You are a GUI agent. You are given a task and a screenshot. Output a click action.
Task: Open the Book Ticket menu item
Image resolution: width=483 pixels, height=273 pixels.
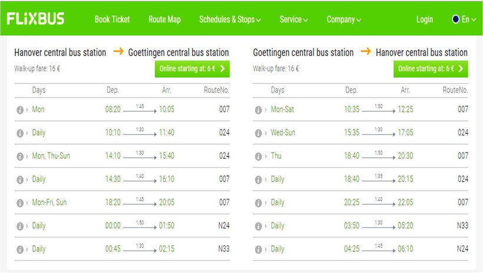[x=112, y=19]
